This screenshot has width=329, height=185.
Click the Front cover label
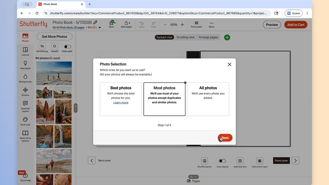pyautogui.click(x=281, y=161)
